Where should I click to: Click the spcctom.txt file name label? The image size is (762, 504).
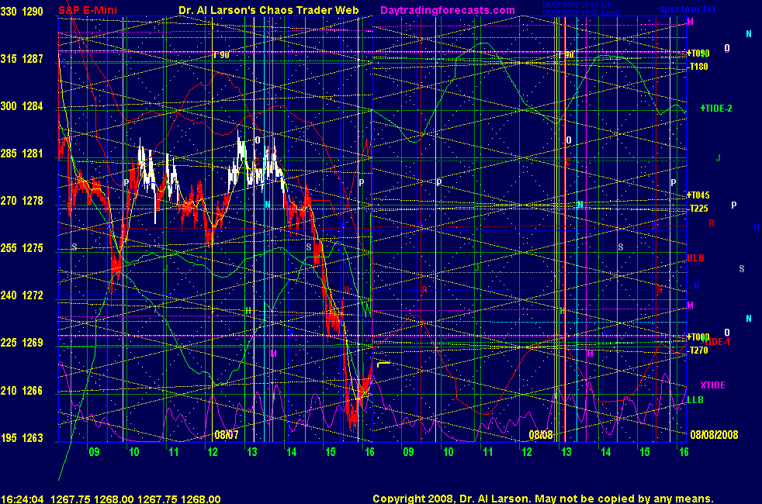[x=688, y=9]
